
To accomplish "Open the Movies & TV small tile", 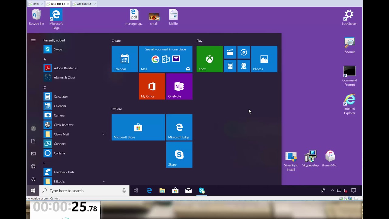I will click(230, 52).
